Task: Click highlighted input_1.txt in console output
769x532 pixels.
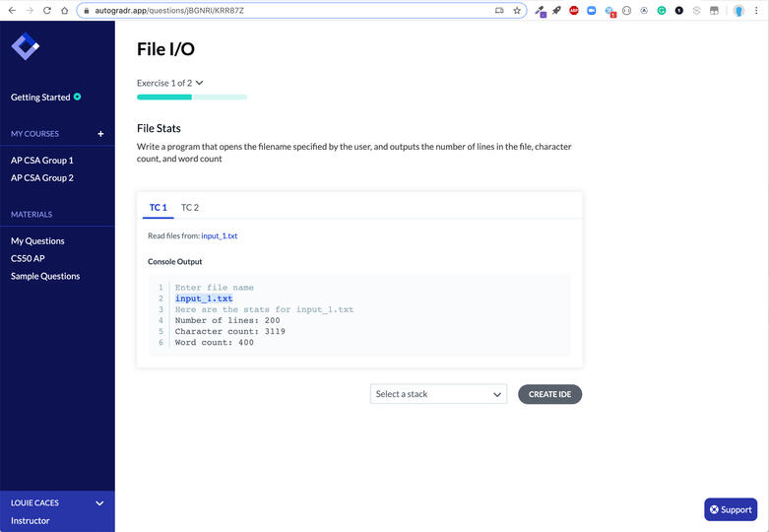Action: point(204,299)
